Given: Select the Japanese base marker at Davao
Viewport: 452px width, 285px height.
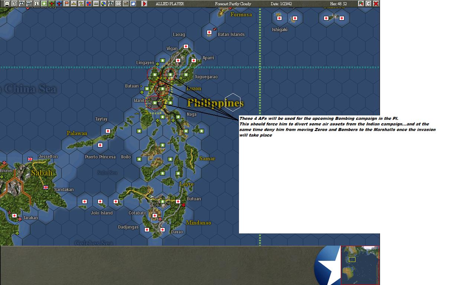Looking at the screenshot, I should (x=163, y=230).
